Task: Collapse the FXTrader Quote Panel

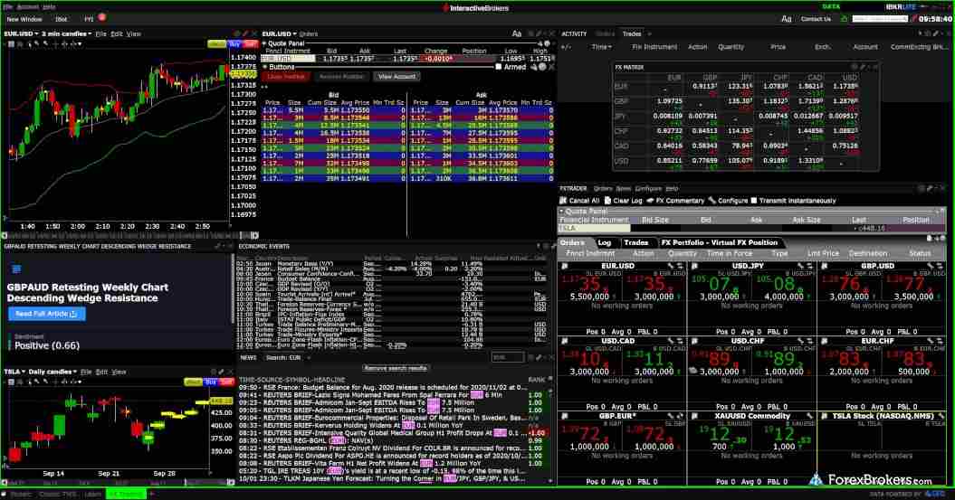Action: coord(562,211)
